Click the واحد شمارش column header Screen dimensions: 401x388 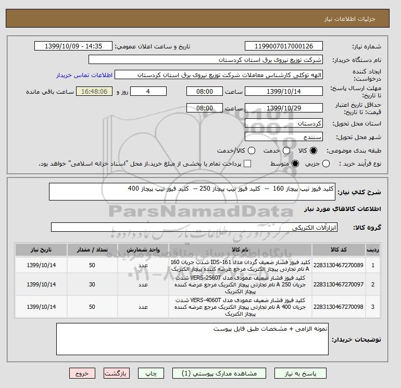coord(143,249)
